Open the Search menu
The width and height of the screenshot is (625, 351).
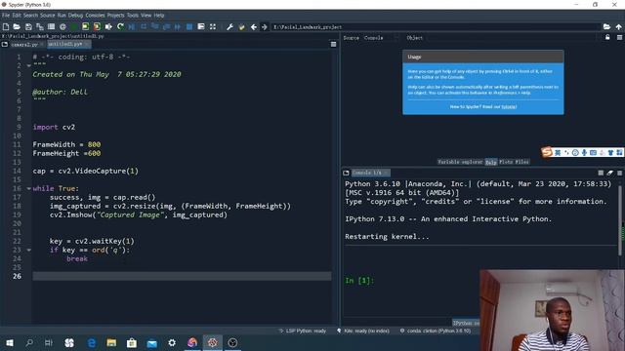(x=30, y=16)
